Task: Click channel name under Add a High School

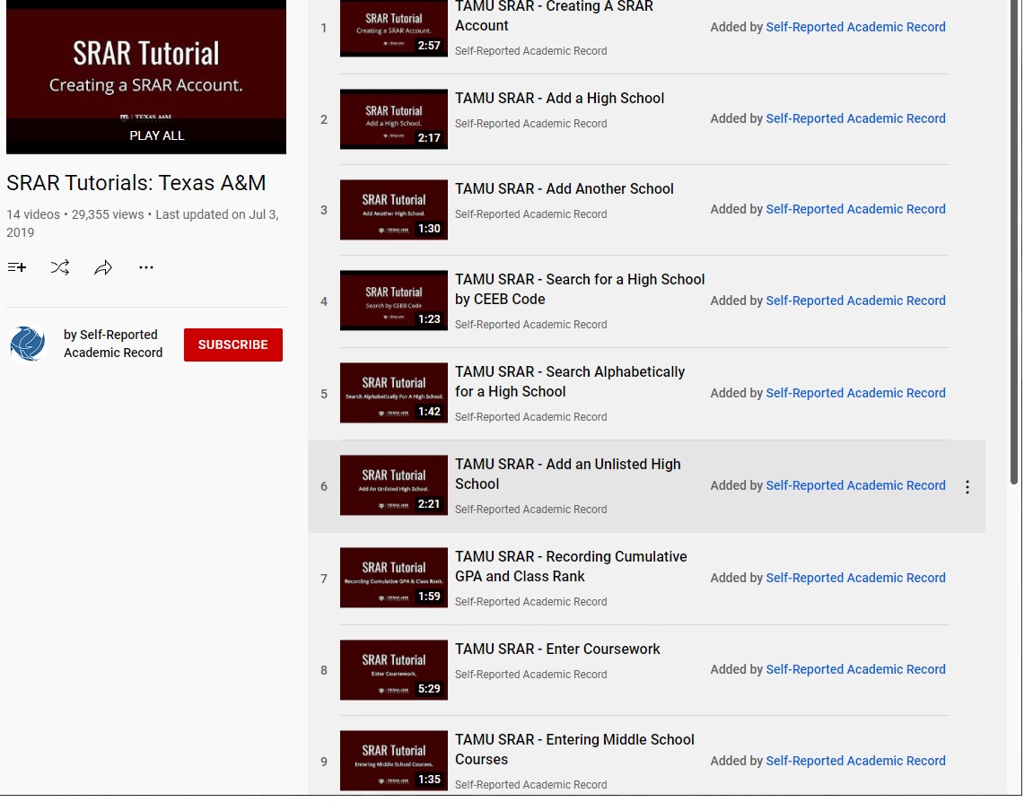Action: (531, 124)
